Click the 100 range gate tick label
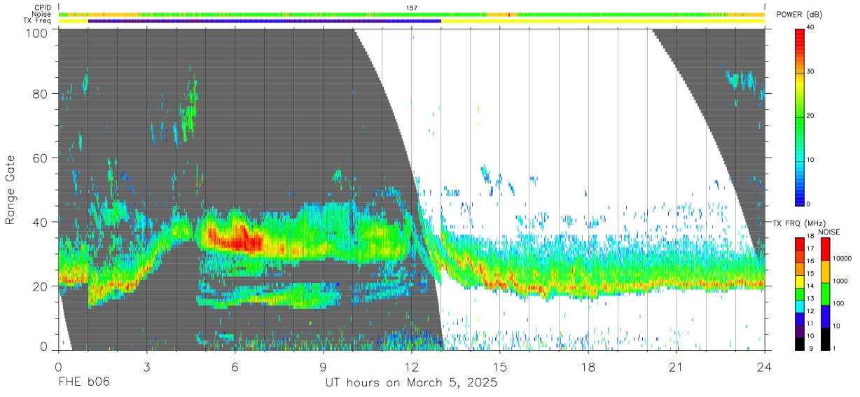This screenshot has width=860, height=397. (x=38, y=32)
